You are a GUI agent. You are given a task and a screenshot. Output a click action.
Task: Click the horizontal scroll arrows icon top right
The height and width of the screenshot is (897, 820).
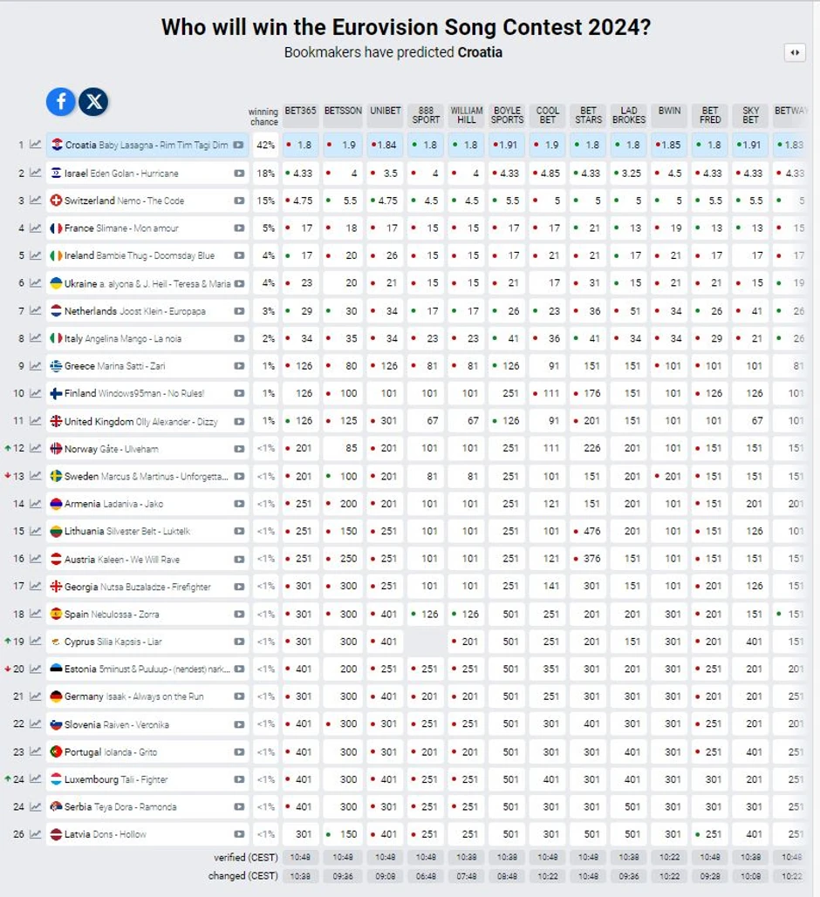(795, 53)
